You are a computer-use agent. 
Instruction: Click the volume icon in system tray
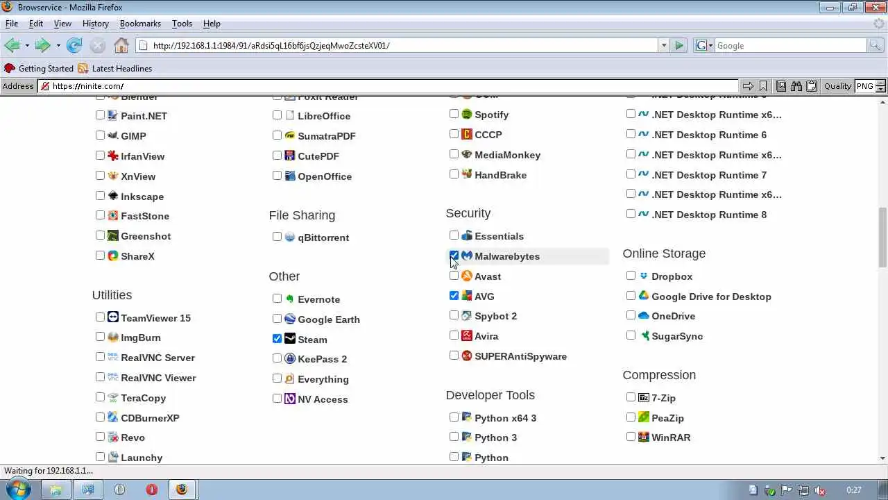point(821,490)
